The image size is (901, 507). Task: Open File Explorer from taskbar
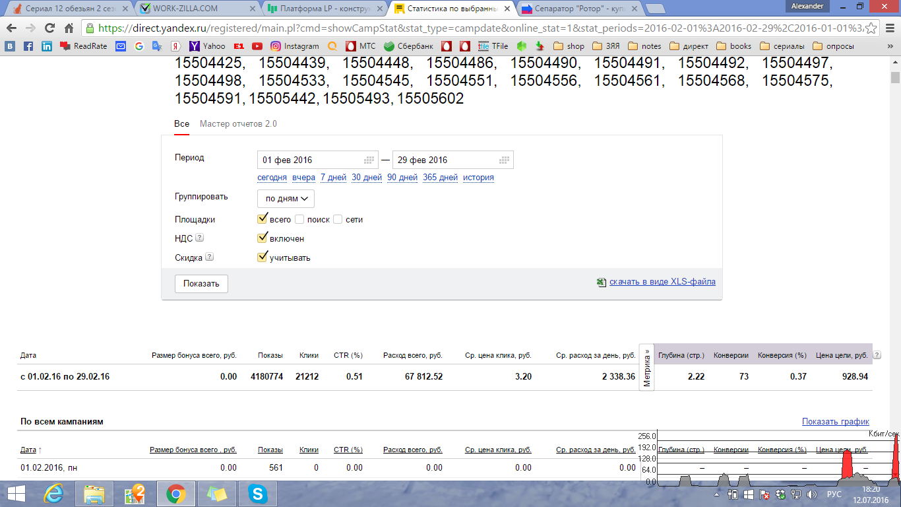pyautogui.click(x=94, y=494)
